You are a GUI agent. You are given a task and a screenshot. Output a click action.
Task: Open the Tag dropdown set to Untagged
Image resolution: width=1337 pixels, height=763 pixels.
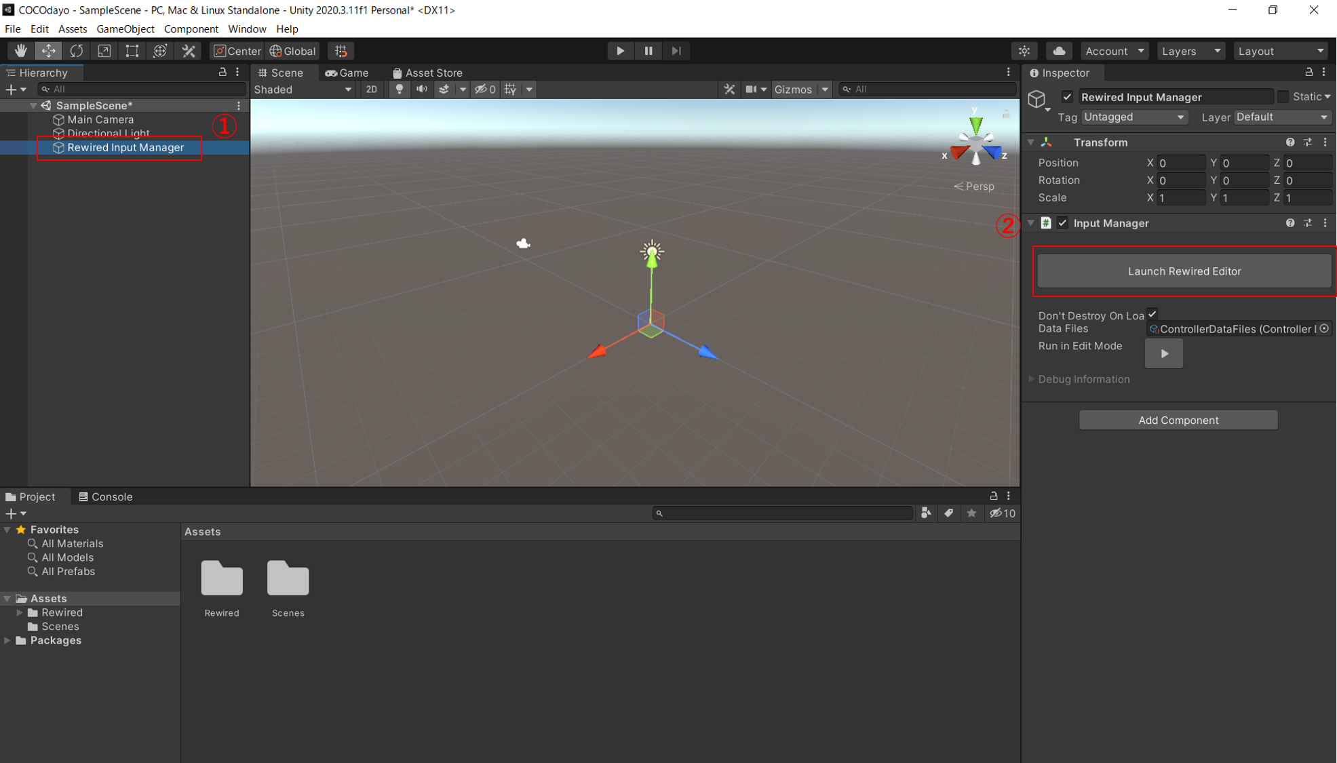(x=1134, y=117)
